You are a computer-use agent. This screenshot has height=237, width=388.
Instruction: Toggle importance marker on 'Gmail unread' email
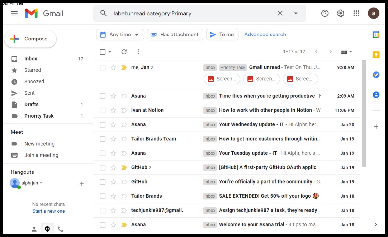pos(124,68)
